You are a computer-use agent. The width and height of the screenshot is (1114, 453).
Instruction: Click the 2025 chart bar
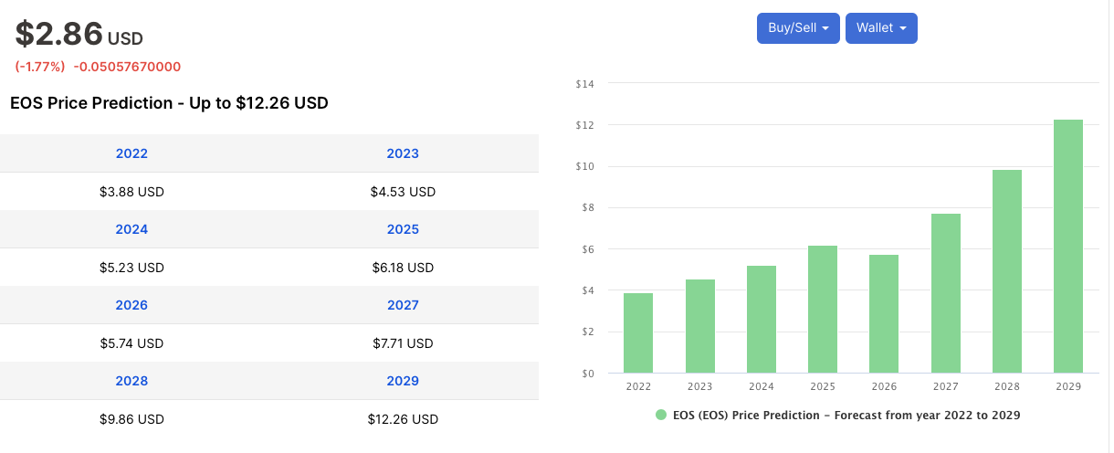[x=823, y=310]
